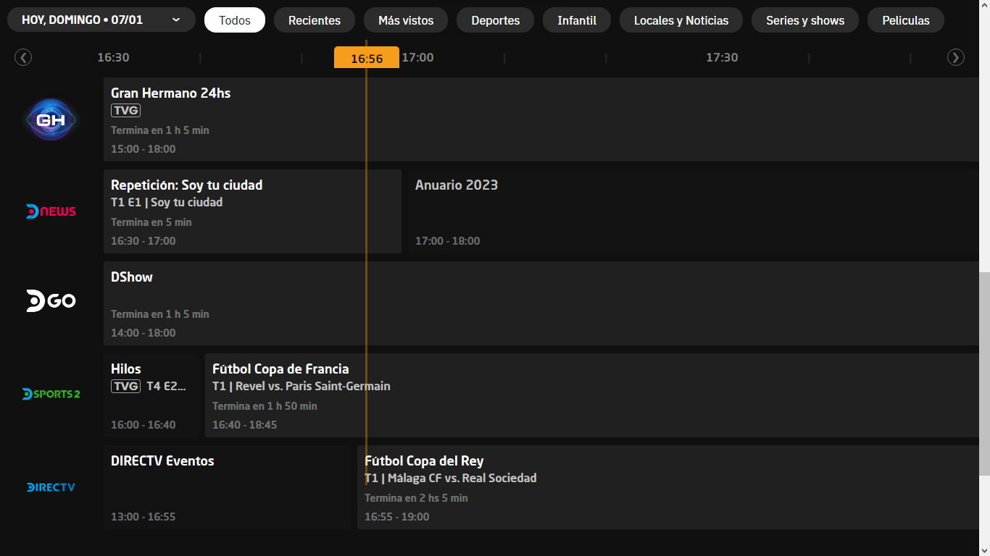
Task: Show the Infantil category
Action: (x=577, y=20)
